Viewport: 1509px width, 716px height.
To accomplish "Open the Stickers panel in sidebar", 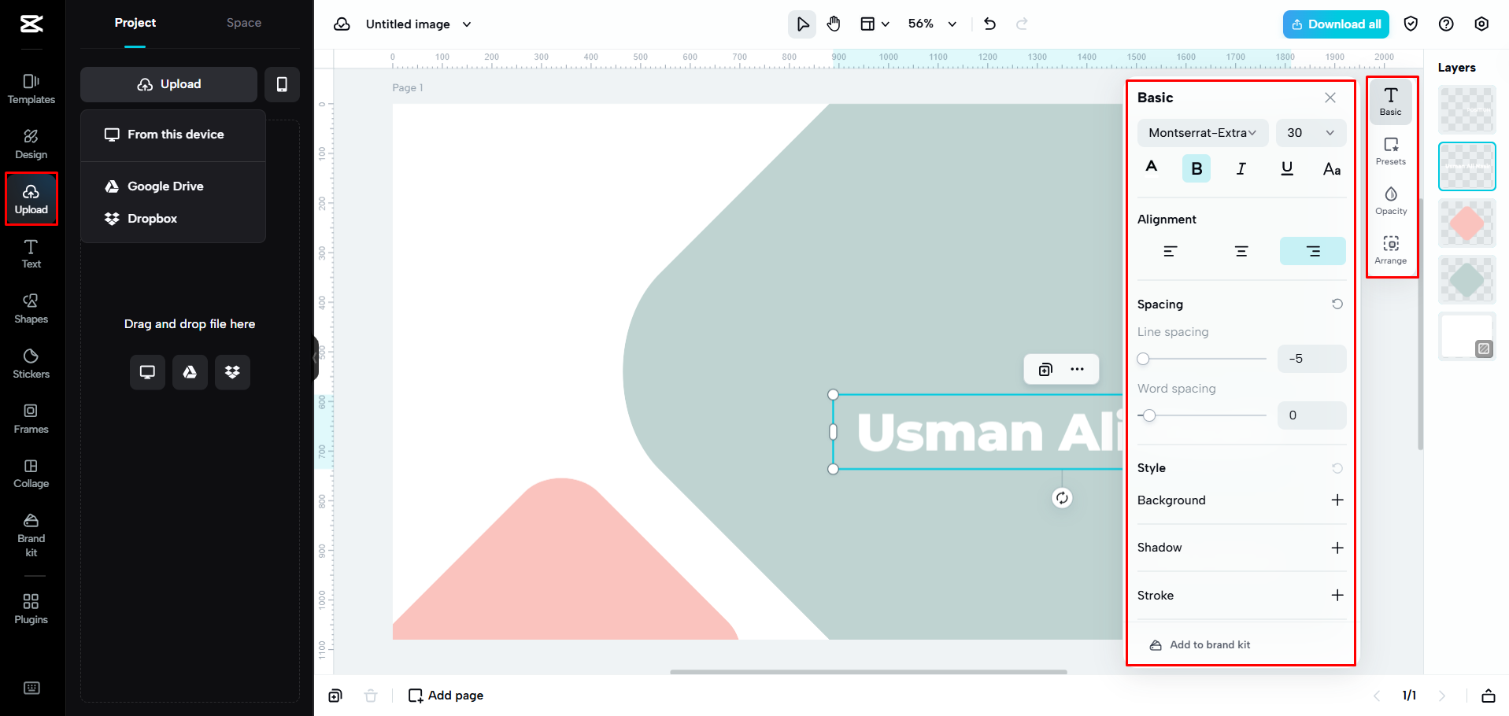I will click(31, 364).
